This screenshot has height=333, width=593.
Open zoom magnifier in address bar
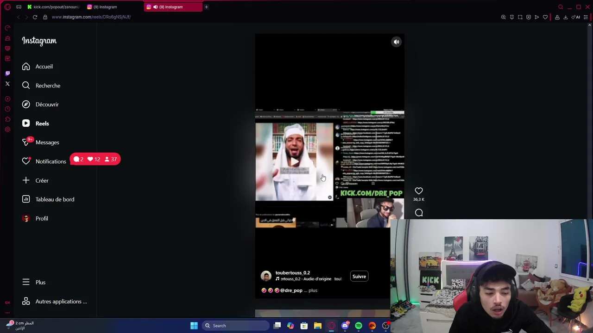tap(504, 17)
